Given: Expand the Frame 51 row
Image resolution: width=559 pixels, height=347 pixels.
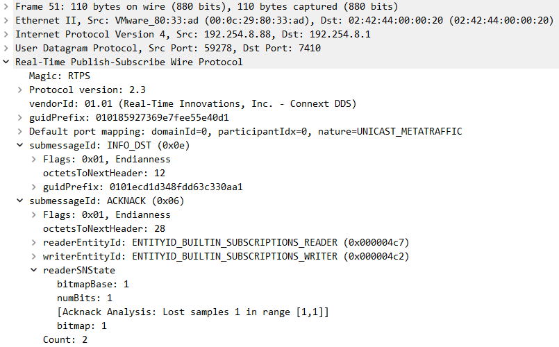Looking at the screenshot, I should click(6, 6).
